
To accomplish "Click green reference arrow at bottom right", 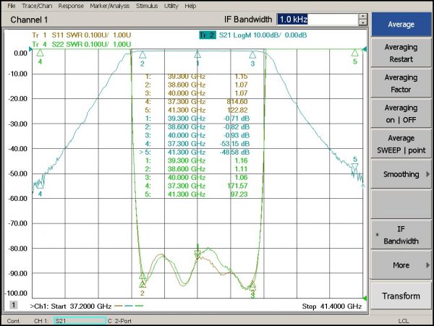I will pos(365,298).
